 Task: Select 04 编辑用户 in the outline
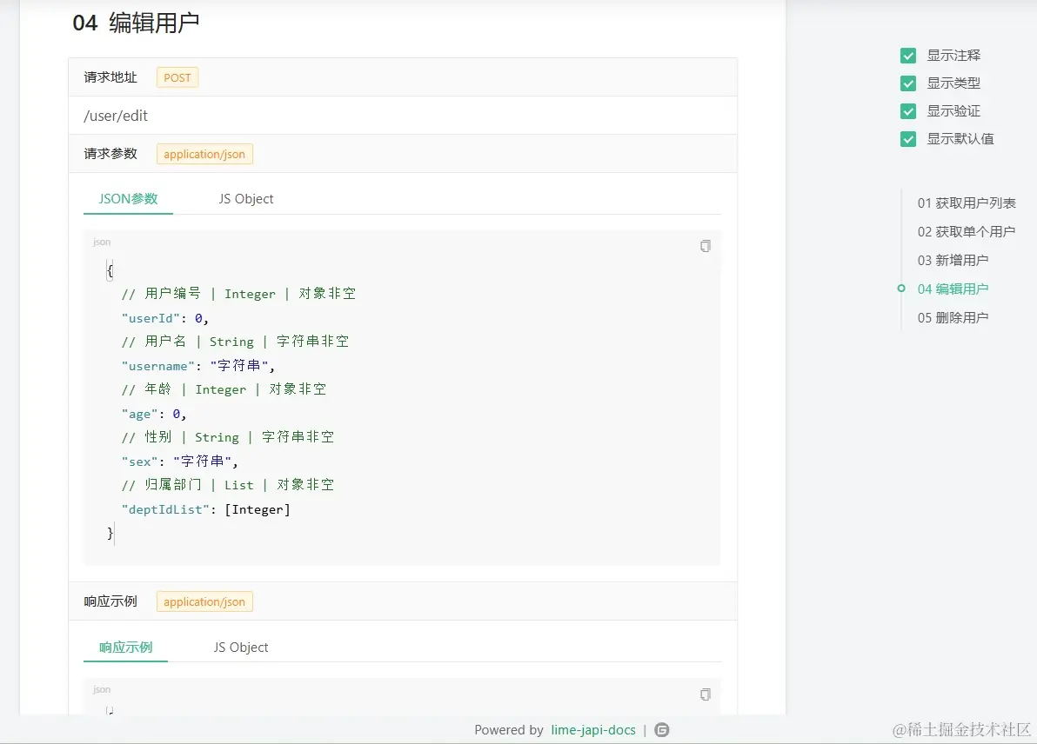[x=953, y=289]
